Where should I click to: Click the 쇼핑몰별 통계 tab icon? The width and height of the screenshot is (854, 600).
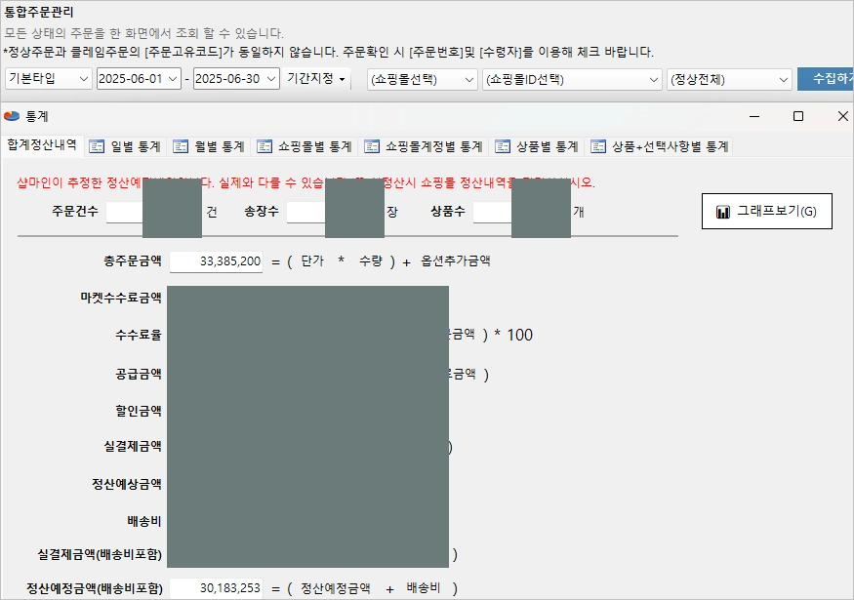tap(264, 146)
